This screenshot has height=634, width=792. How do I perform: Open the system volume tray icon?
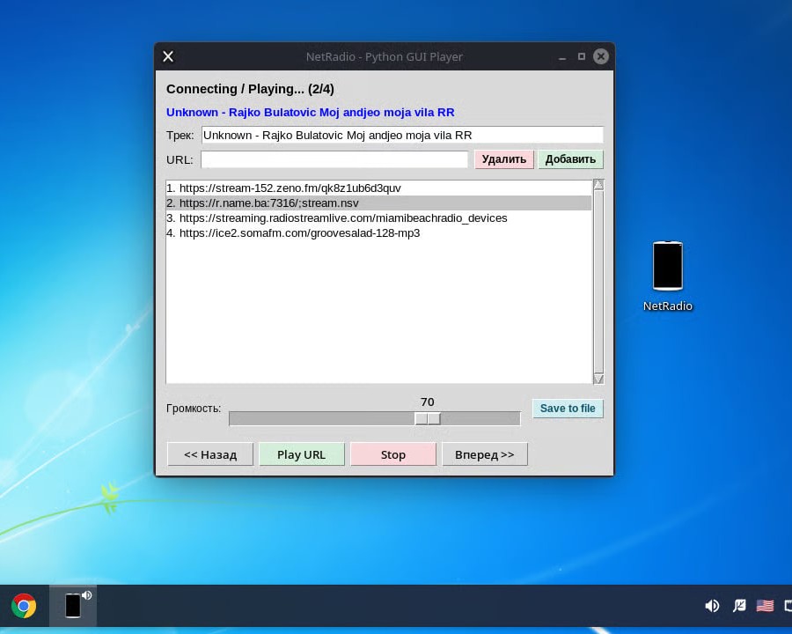tap(712, 605)
